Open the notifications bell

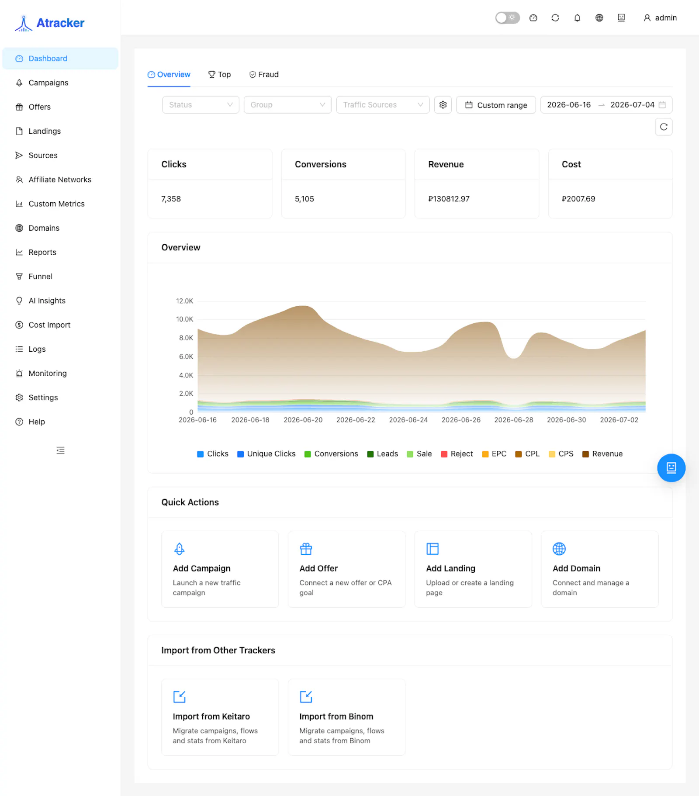(x=577, y=18)
